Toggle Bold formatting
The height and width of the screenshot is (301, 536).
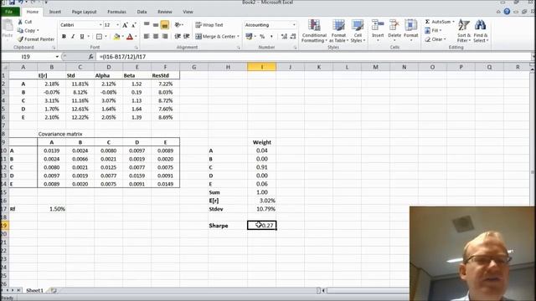click(x=64, y=37)
